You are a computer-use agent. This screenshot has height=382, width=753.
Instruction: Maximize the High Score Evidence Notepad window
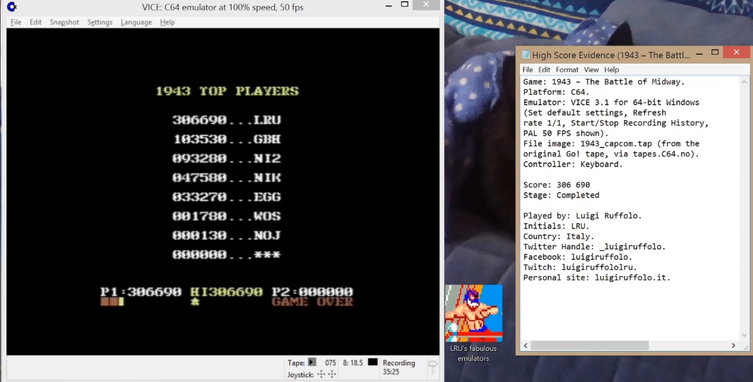click(715, 52)
